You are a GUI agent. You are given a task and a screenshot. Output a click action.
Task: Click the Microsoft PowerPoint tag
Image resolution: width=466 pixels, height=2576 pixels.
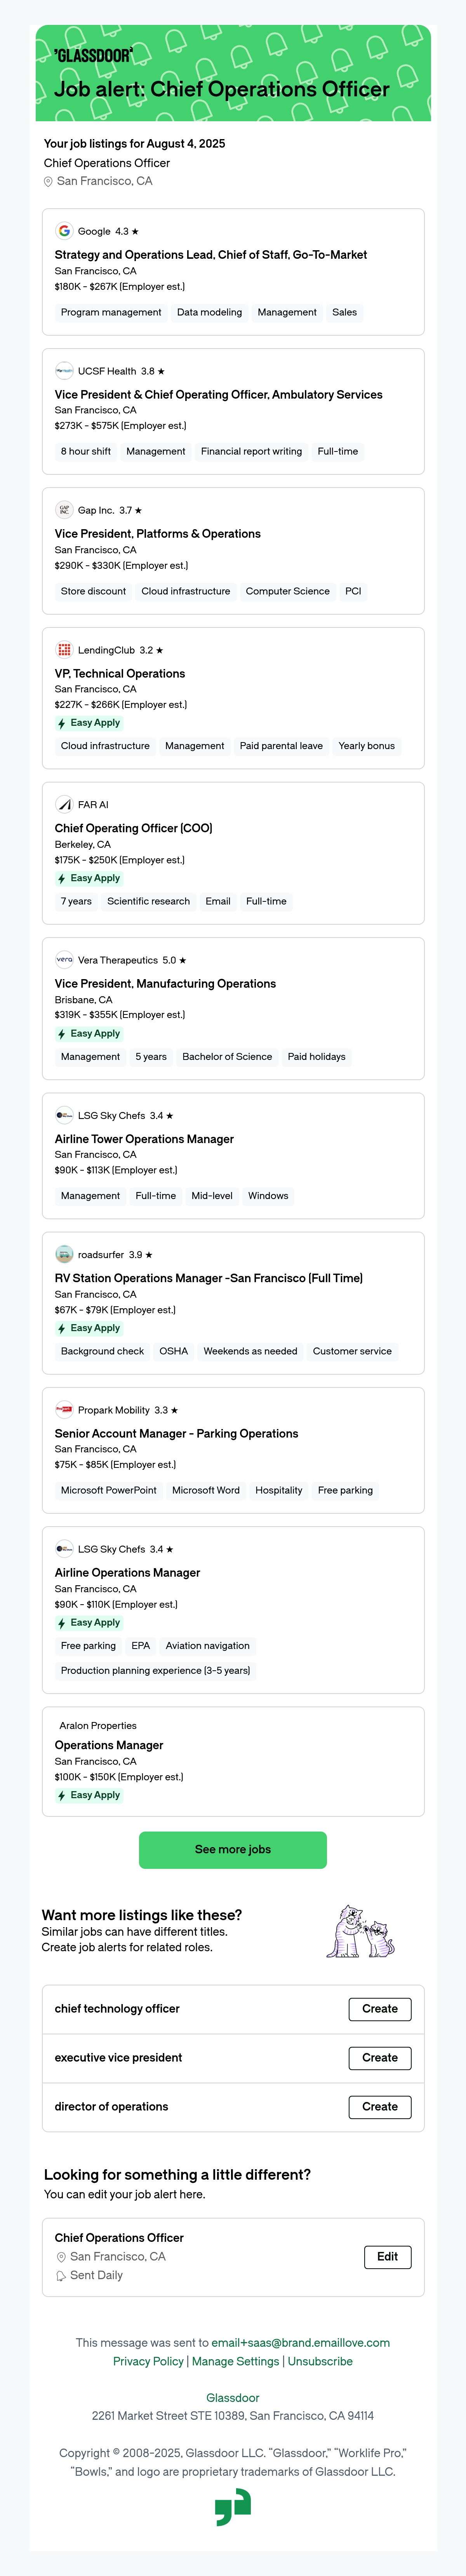[109, 1490]
